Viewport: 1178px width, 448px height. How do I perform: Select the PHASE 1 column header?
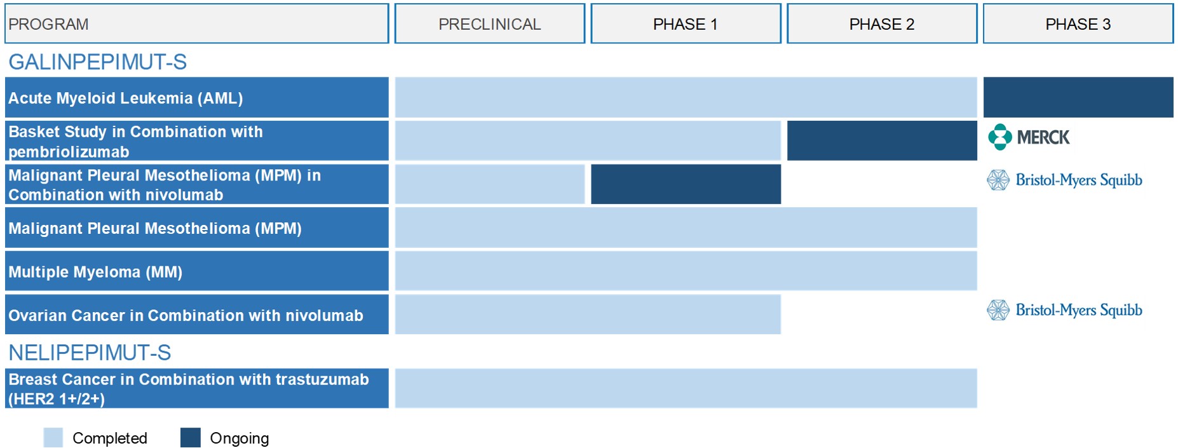(x=686, y=24)
